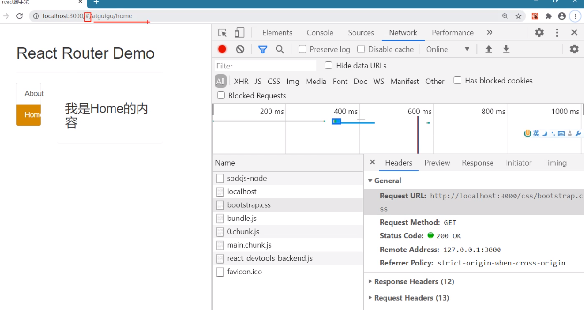Screen dimensions: 584x310
Task: Check Has blocked cookies
Action: click(457, 81)
